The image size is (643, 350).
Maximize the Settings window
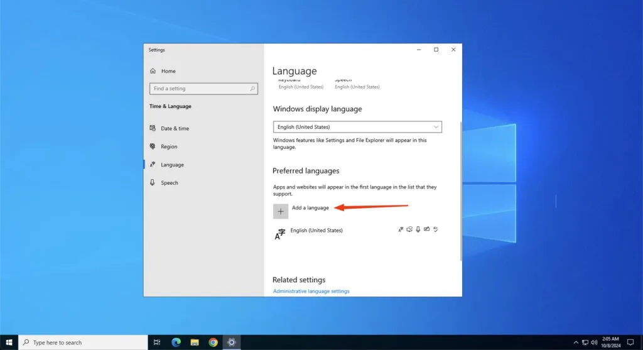coord(436,50)
